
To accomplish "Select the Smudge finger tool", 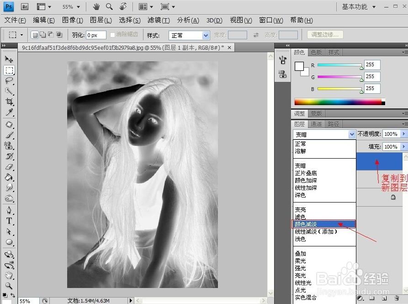I will [9, 187].
